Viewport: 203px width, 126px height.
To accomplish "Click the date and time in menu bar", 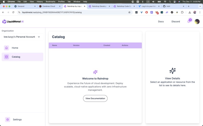I will (x=191, y=2).
